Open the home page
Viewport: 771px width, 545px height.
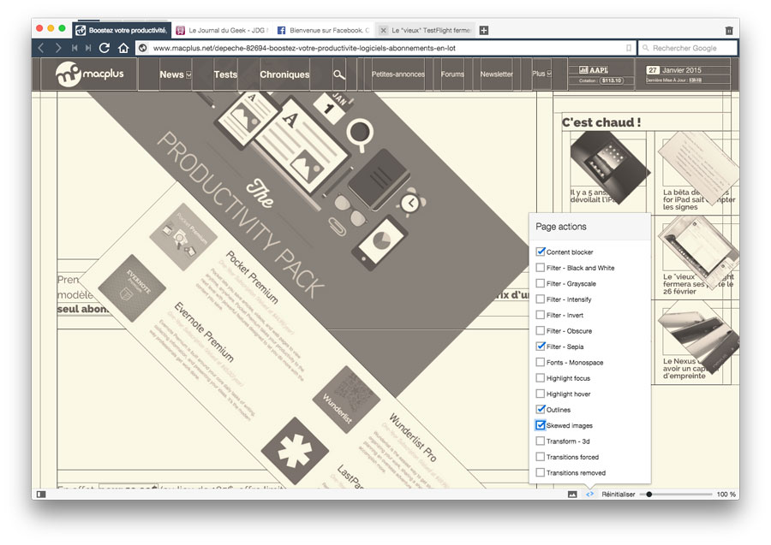[123, 48]
